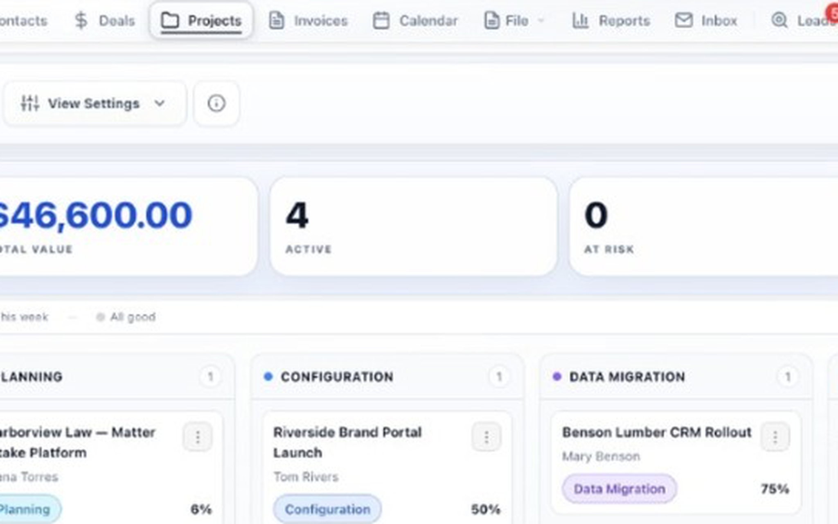838x524 pixels.
Task: Go to the Invoices tab
Action: [x=308, y=20]
